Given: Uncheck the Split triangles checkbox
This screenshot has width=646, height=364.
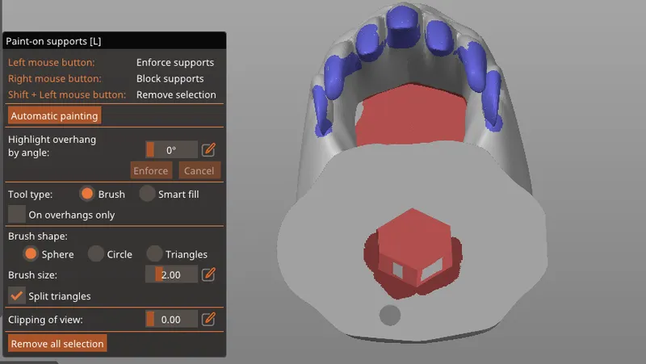Looking at the screenshot, I should click(16, 295).
